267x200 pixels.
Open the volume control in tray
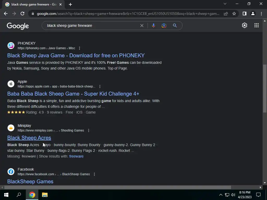pyautogui.click(x=233, y=195)
